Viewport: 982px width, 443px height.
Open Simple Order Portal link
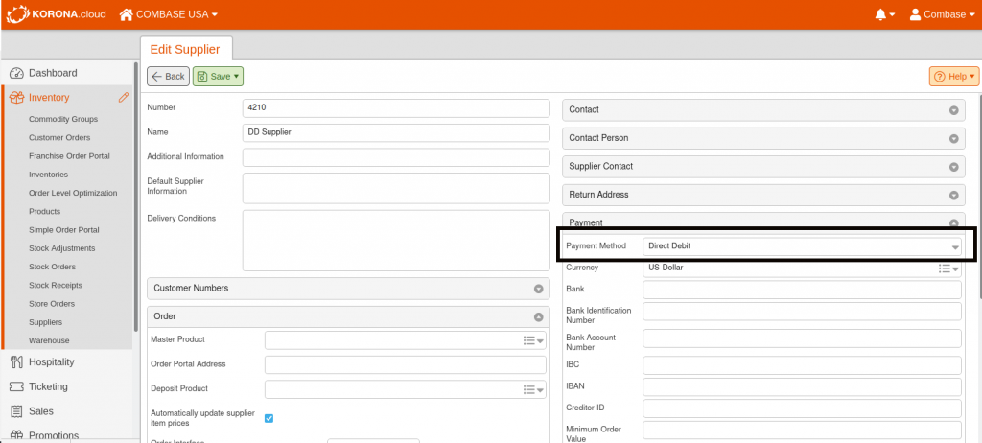[64, 230]
